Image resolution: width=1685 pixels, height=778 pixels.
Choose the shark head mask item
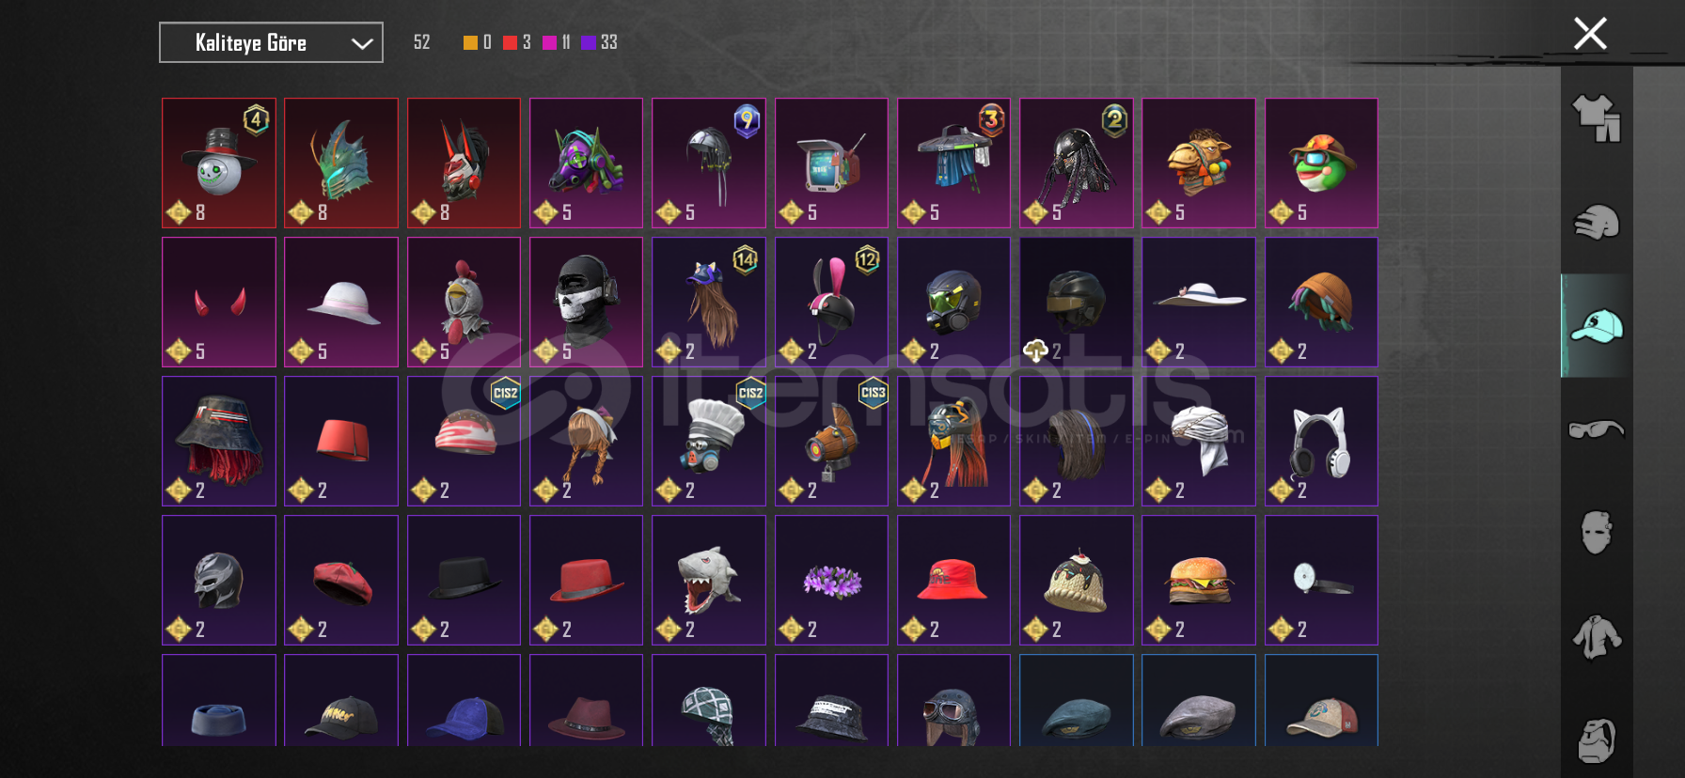[x=709, y=580]
